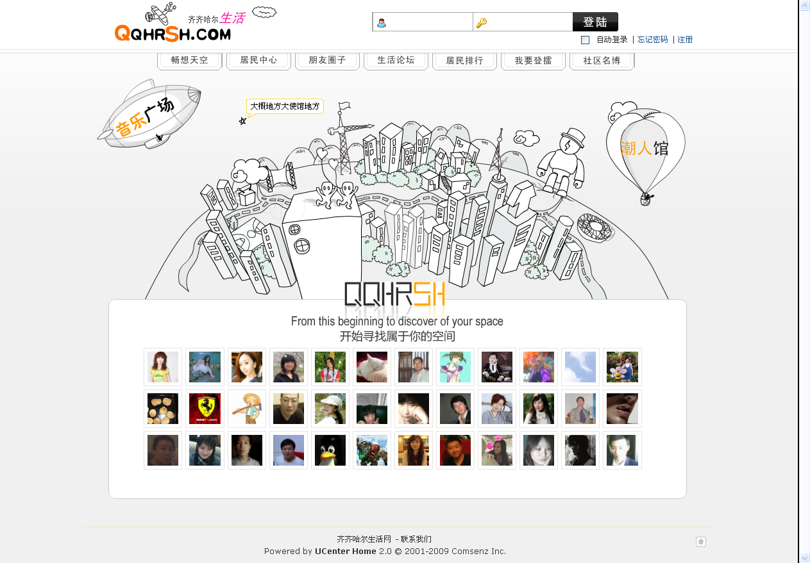
Task: Open the cartoon farmer with straw hat avatar
Action: [x=246, y=409]
